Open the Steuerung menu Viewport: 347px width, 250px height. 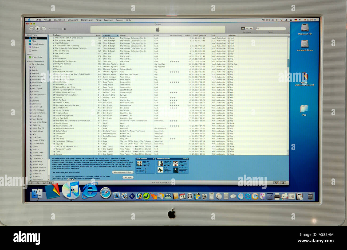point(73,20)
